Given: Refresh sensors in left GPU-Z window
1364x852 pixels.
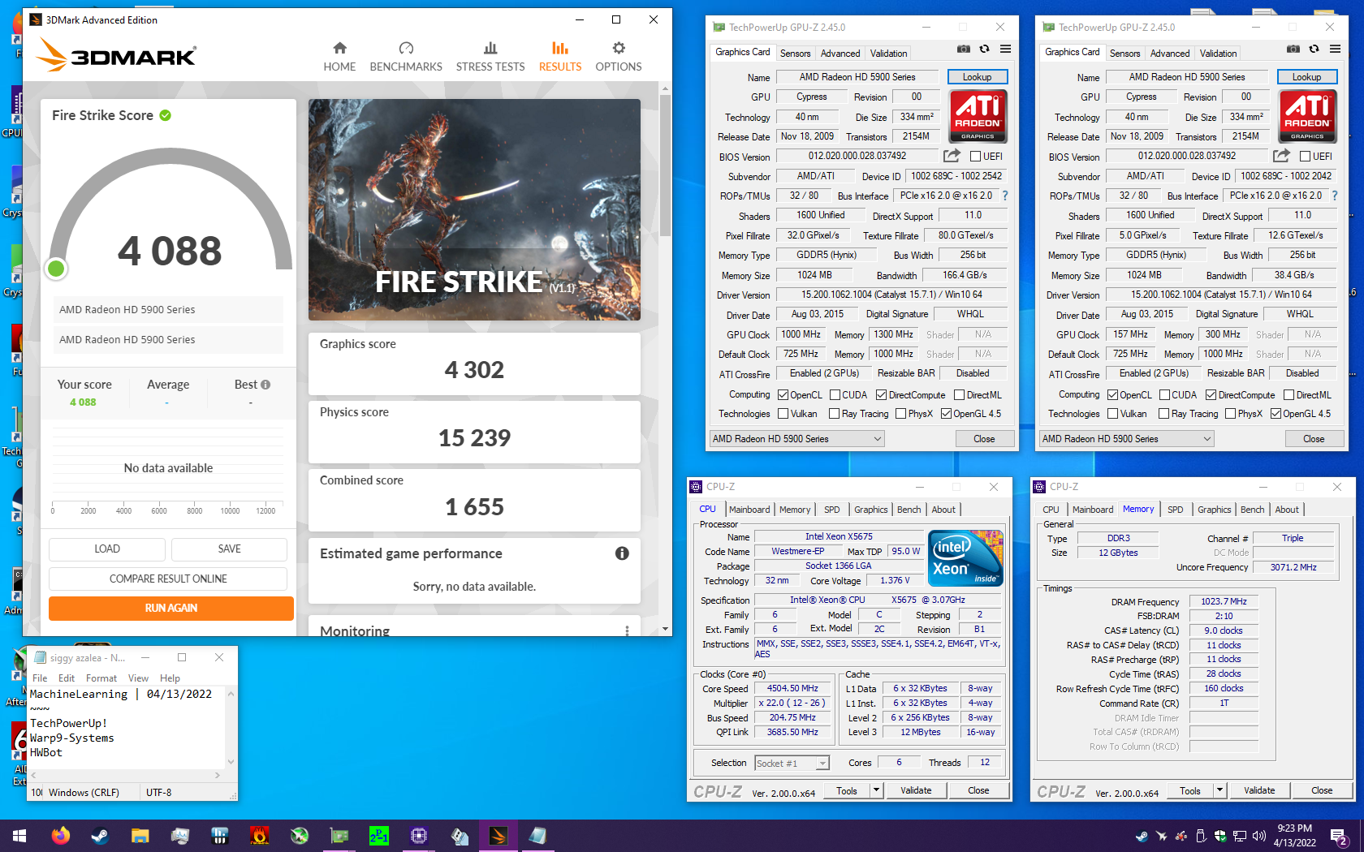Looking at the screenshot, I should (985, 49).
